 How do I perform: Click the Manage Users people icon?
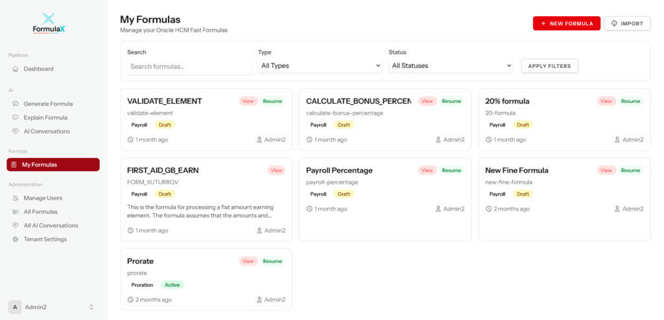tap(16, 198)
